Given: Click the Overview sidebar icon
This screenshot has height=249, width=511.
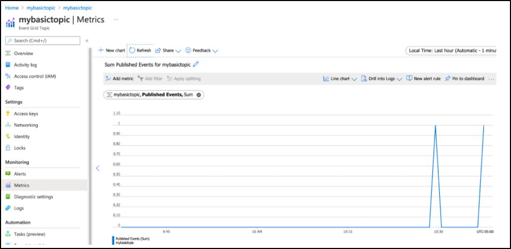Looking at the screenshot, I should tap(8, 54).
